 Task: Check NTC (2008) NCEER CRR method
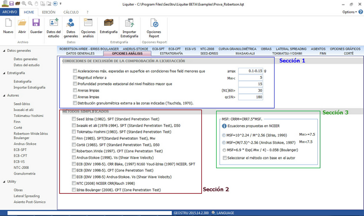(74, 183)
